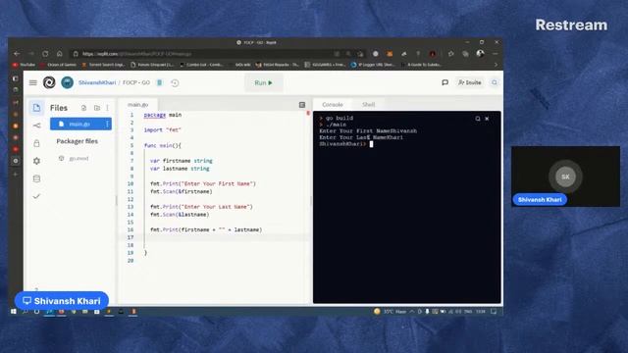Open the Unit tests checkmark icon
This screenshot has height=353, width=628.
tap(36, 196)
